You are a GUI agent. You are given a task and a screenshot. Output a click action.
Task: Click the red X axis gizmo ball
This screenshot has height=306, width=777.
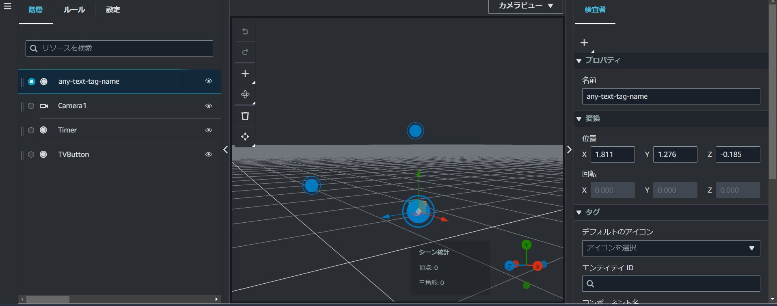537,267
